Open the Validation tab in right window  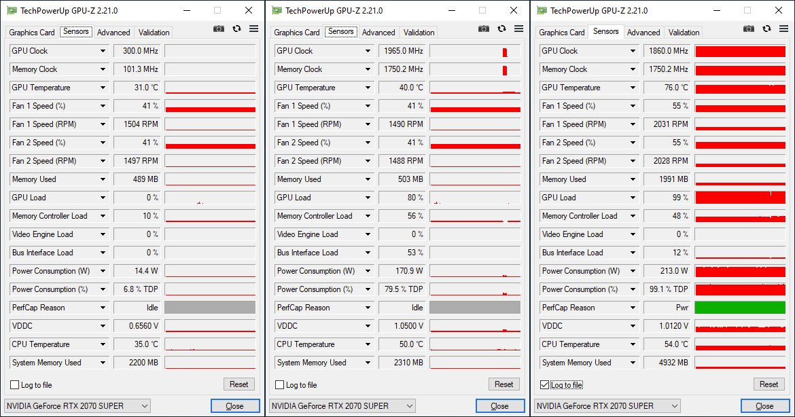pyautogui.click(x=684, y=33)
